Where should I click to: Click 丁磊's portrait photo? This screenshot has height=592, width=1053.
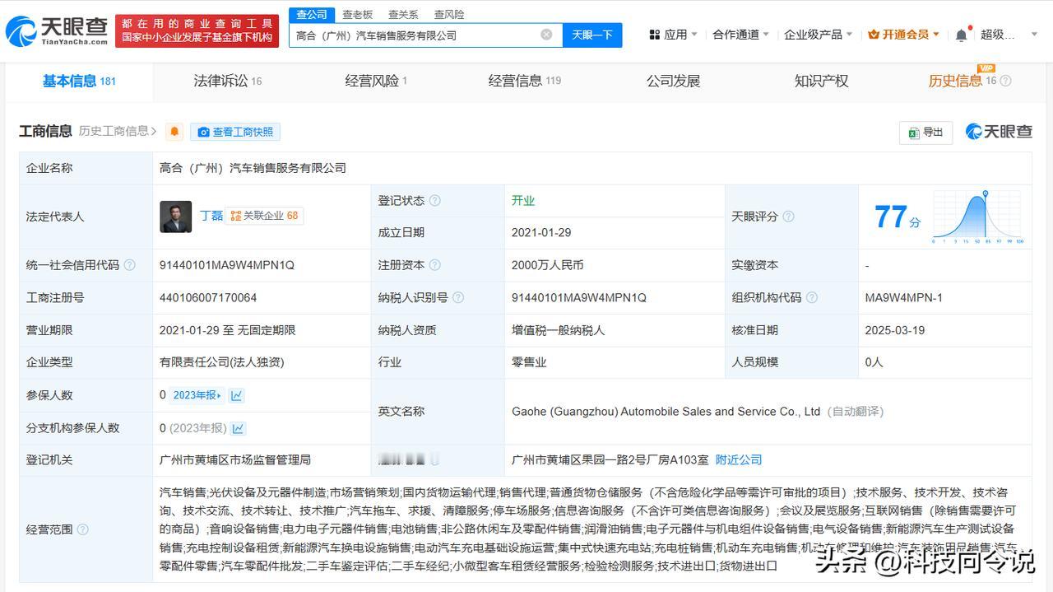point(175,217)
